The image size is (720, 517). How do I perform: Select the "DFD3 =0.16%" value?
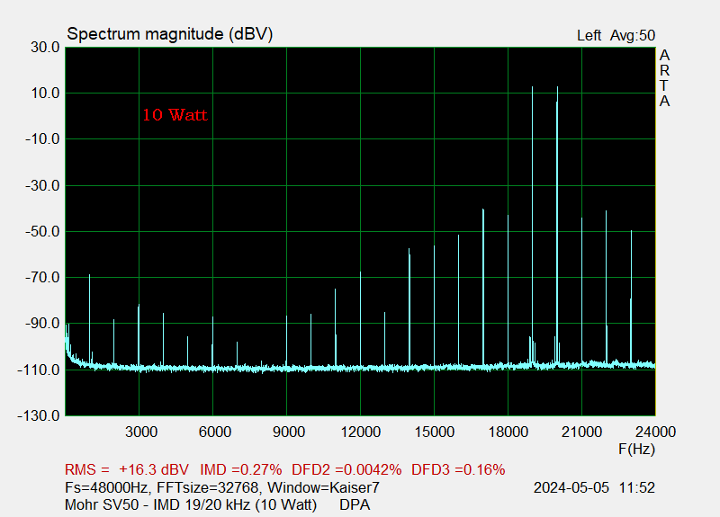point(457,469)
